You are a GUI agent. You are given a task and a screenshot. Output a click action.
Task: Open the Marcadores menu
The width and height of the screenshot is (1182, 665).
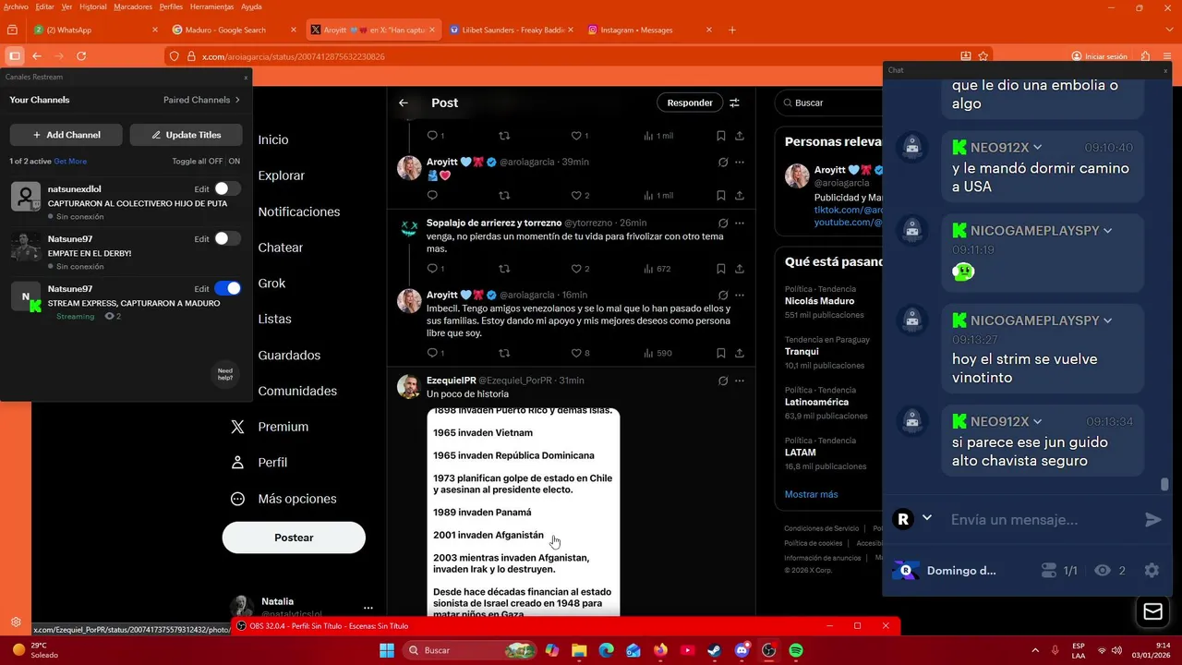coord(133,6)
